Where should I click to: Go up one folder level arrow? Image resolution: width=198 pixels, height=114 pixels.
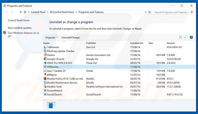click(x=21, y=12)
